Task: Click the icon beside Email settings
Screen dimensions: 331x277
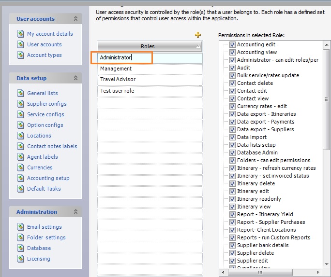Action: click(x=20, y=227)
